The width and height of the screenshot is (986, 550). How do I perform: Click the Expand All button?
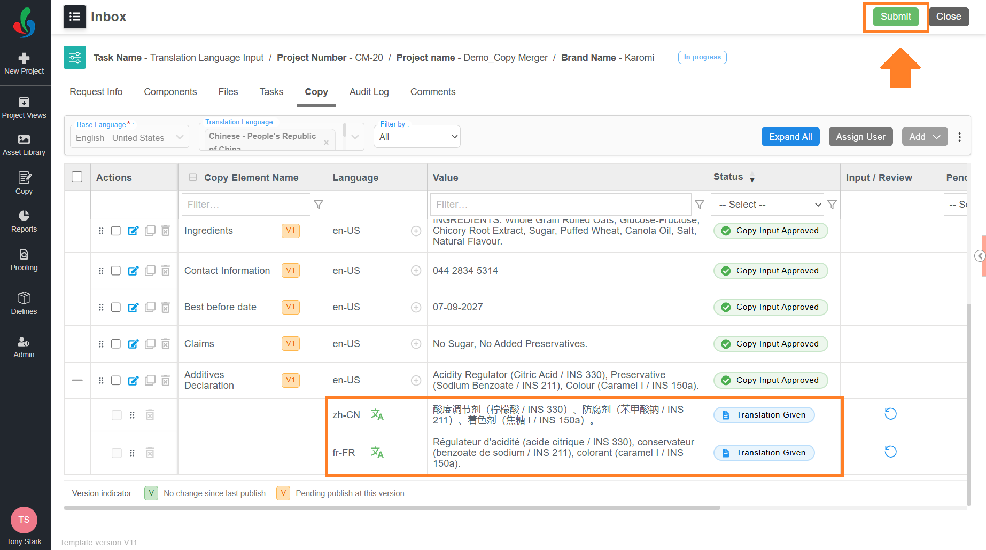pyautogui.click(x=790, y=137)
